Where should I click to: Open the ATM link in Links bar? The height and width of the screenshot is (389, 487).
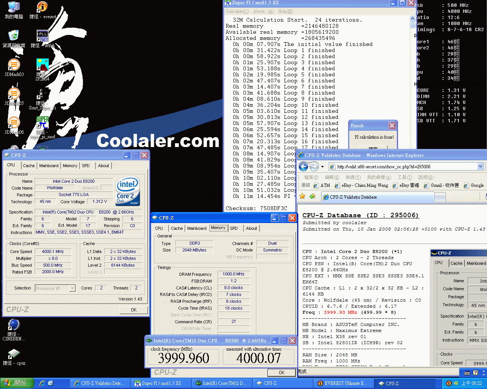click(321, 185)
